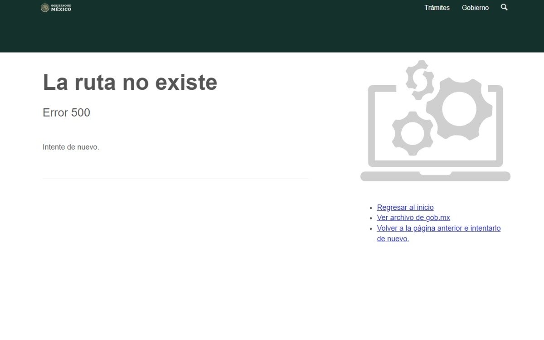This screenshot has height=340, width=544.
Task: Click the horizontal divider under Intente de nuevo
Action: (x=175, y=179)
